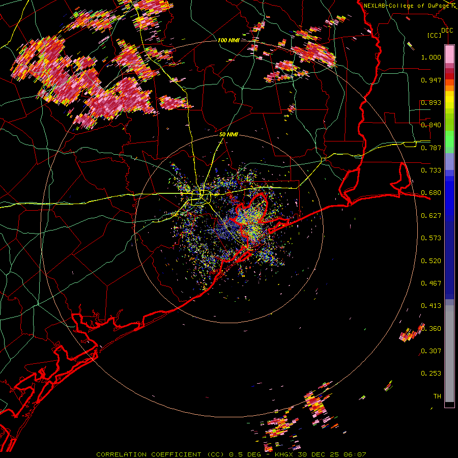Select the 0.840 legend value
Viewport: 458px width, 458px height.
pyautogui.click(x=431, y=125)
